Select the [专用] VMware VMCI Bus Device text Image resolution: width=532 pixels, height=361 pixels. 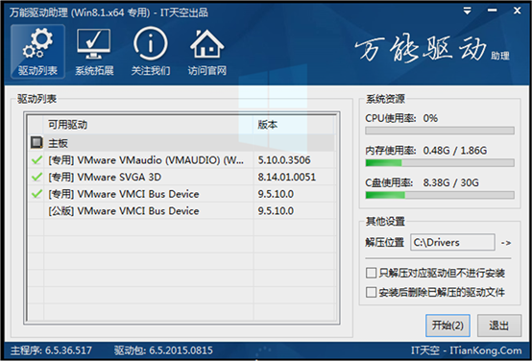[124, 194]
